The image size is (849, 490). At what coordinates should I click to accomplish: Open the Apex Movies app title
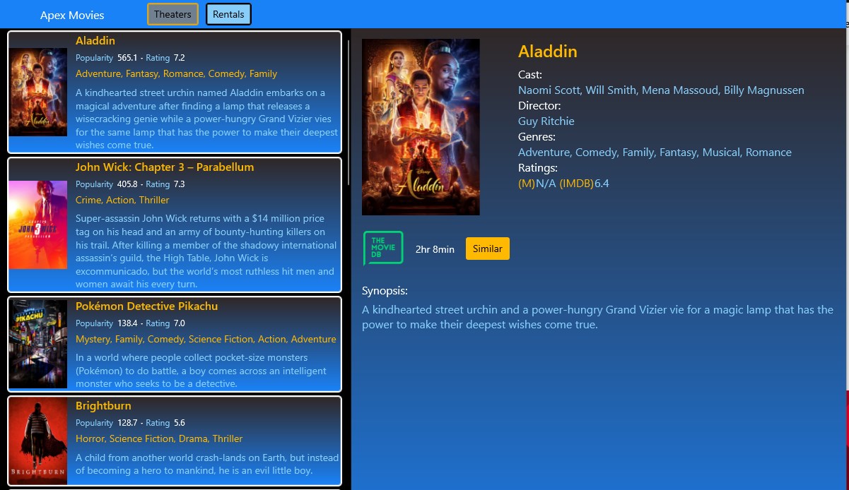point(71,15)
